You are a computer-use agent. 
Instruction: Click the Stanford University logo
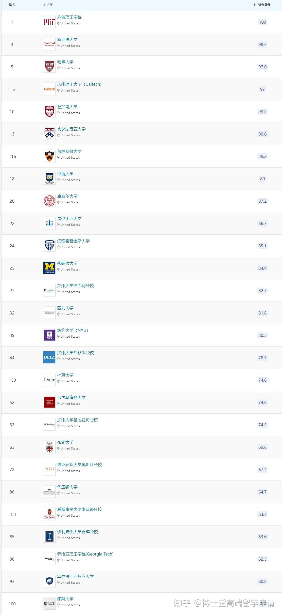coord(49,44)
